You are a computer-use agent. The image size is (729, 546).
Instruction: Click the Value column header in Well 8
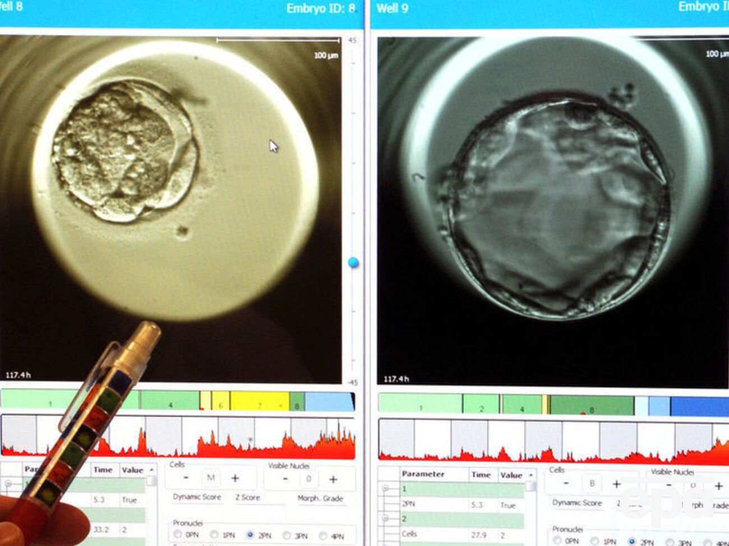132,470
